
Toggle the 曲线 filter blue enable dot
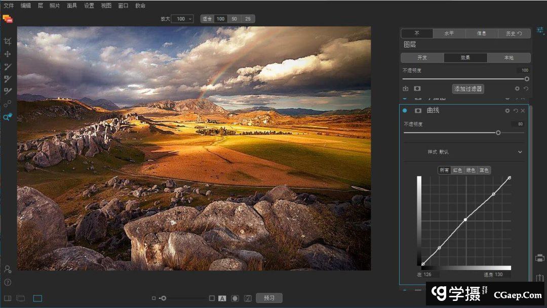405,111
